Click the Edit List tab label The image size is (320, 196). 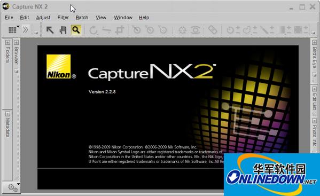(315, 101)
